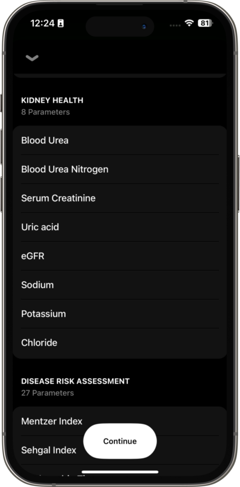The image size is (240, 487).
Task: Tap the 8 Parameters subtitle
Action: coord(46,112)
